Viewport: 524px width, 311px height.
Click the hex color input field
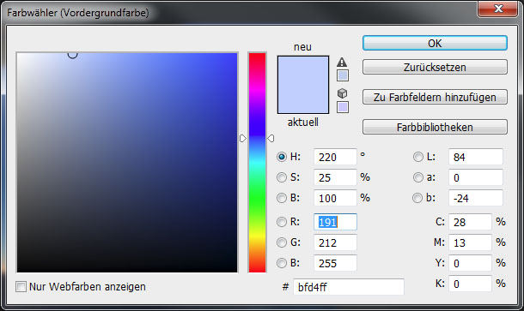[x=349, y=287]
